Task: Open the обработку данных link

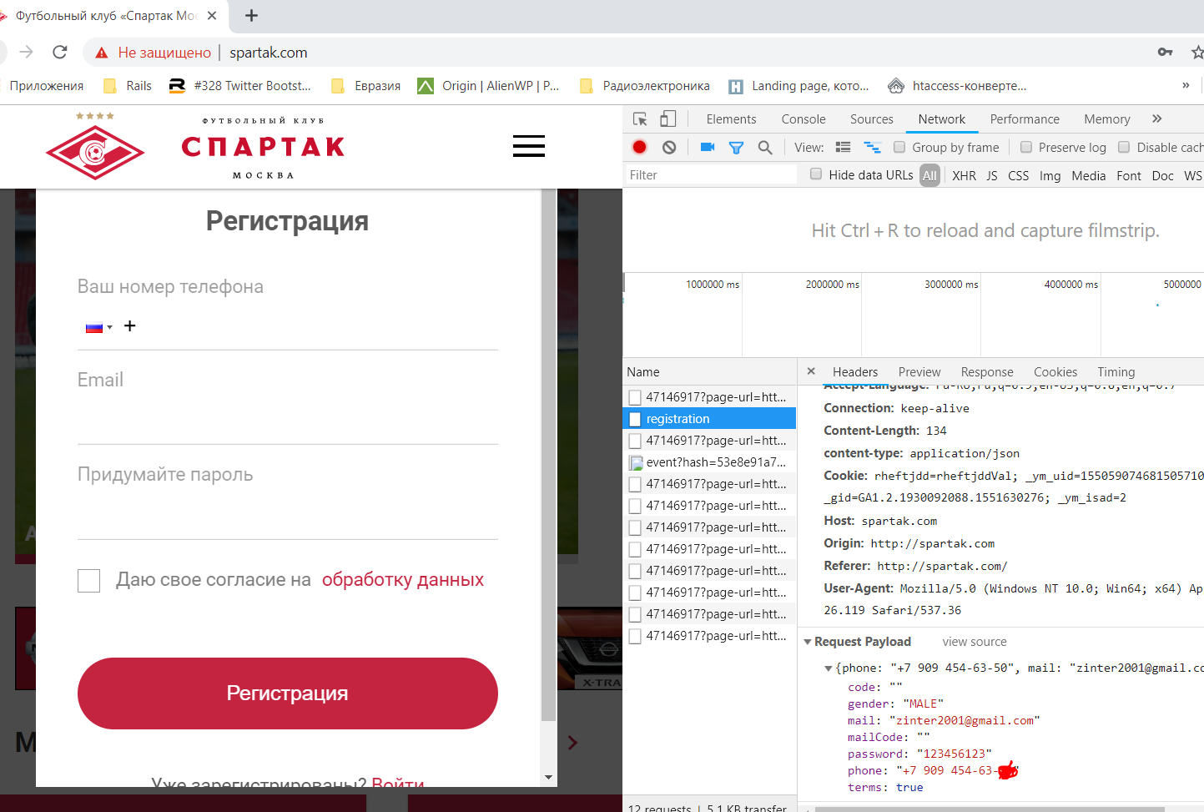Action: tap(402, 580)
